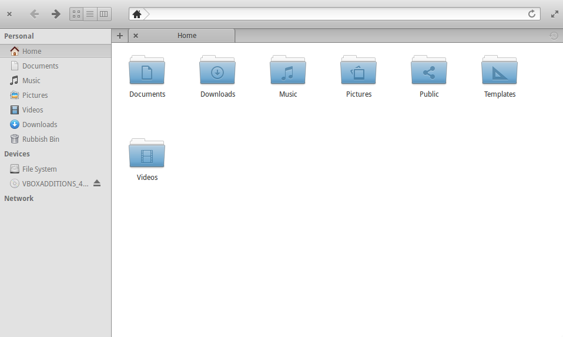Open a new tab with plus button

pos(120,36)
